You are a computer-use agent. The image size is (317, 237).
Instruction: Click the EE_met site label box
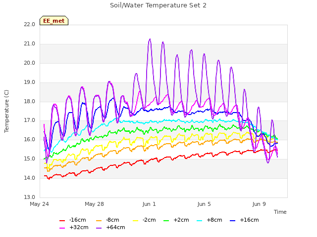(54, 21)
